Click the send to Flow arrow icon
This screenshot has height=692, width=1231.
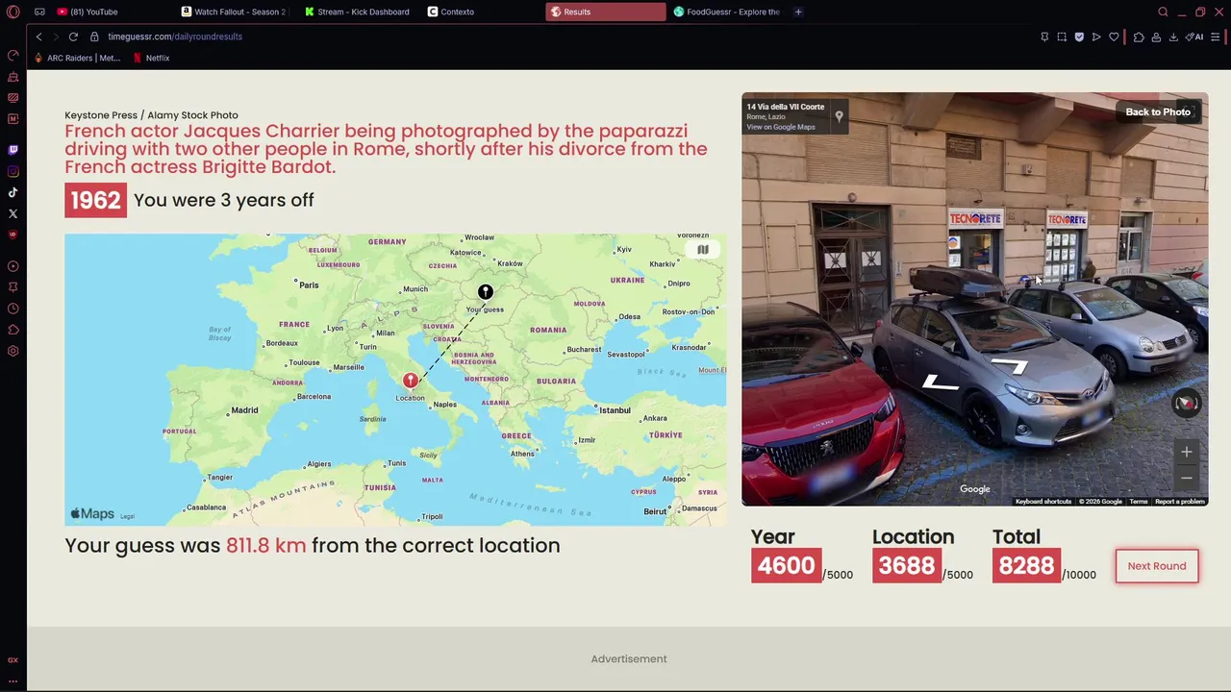(x=1096, y=37)
